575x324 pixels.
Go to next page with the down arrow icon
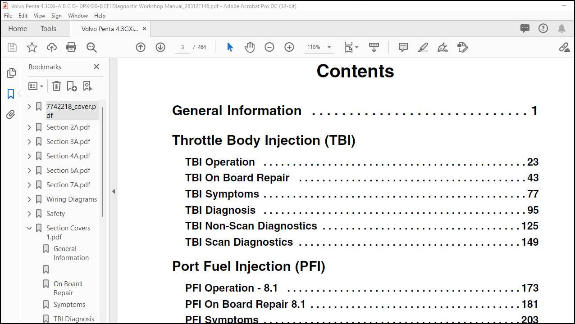point(160,47)
